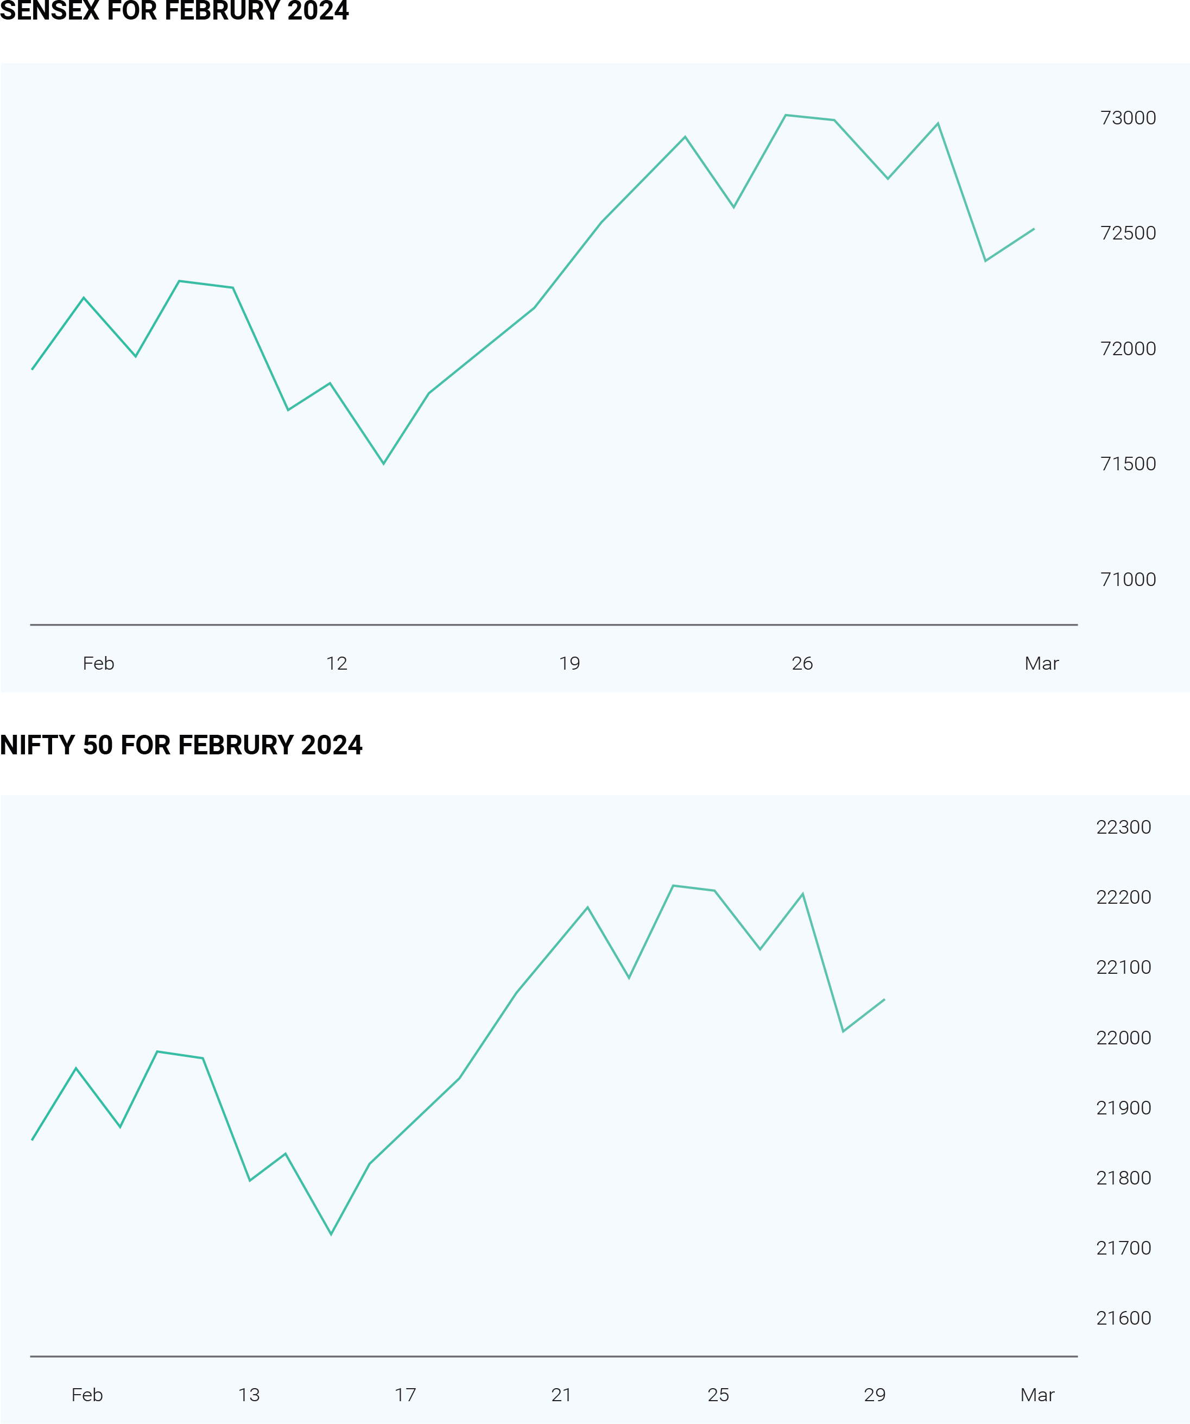The image size is (1190, 1424).
Task: Click the 71500 Sensex axis label
Action: [x=1128, y=464]
